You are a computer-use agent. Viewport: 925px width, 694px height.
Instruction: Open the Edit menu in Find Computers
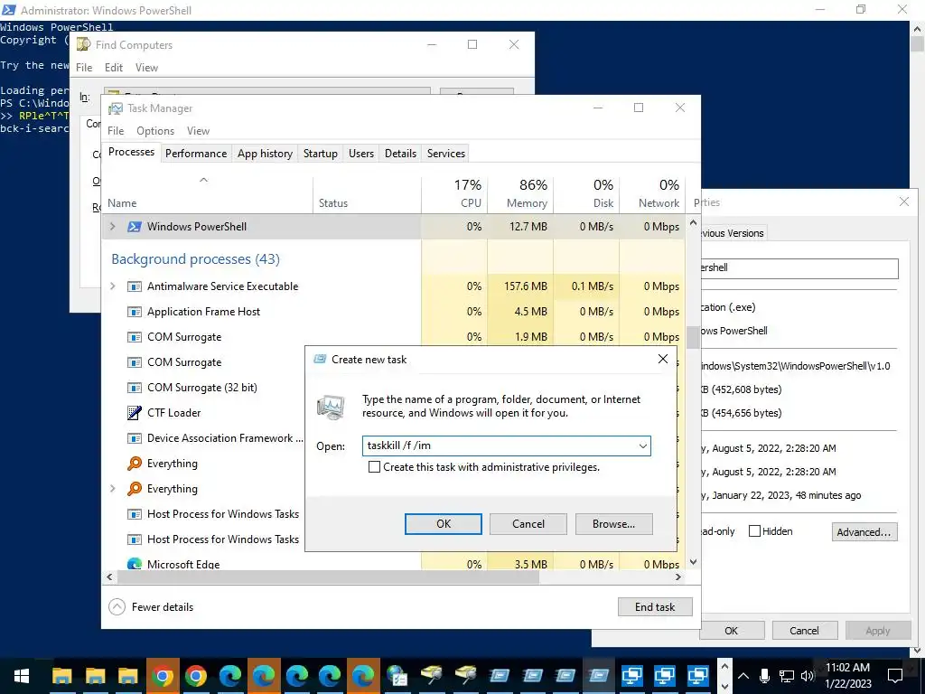113,68
